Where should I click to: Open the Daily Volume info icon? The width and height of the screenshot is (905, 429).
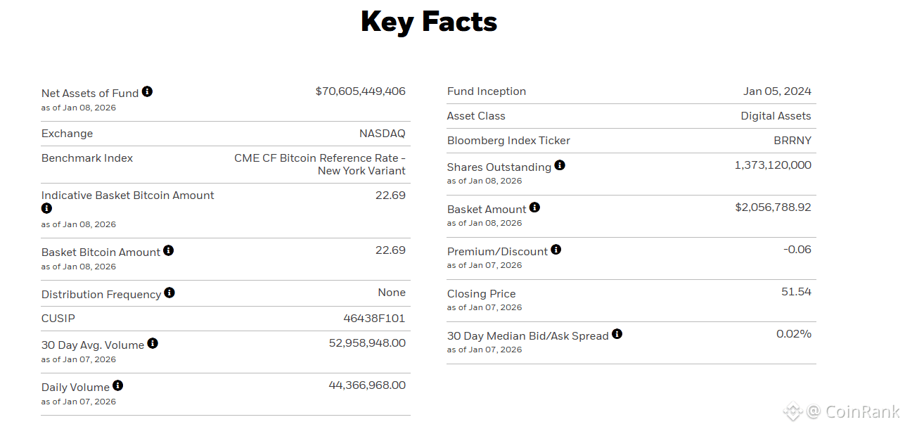click(117, 385)
